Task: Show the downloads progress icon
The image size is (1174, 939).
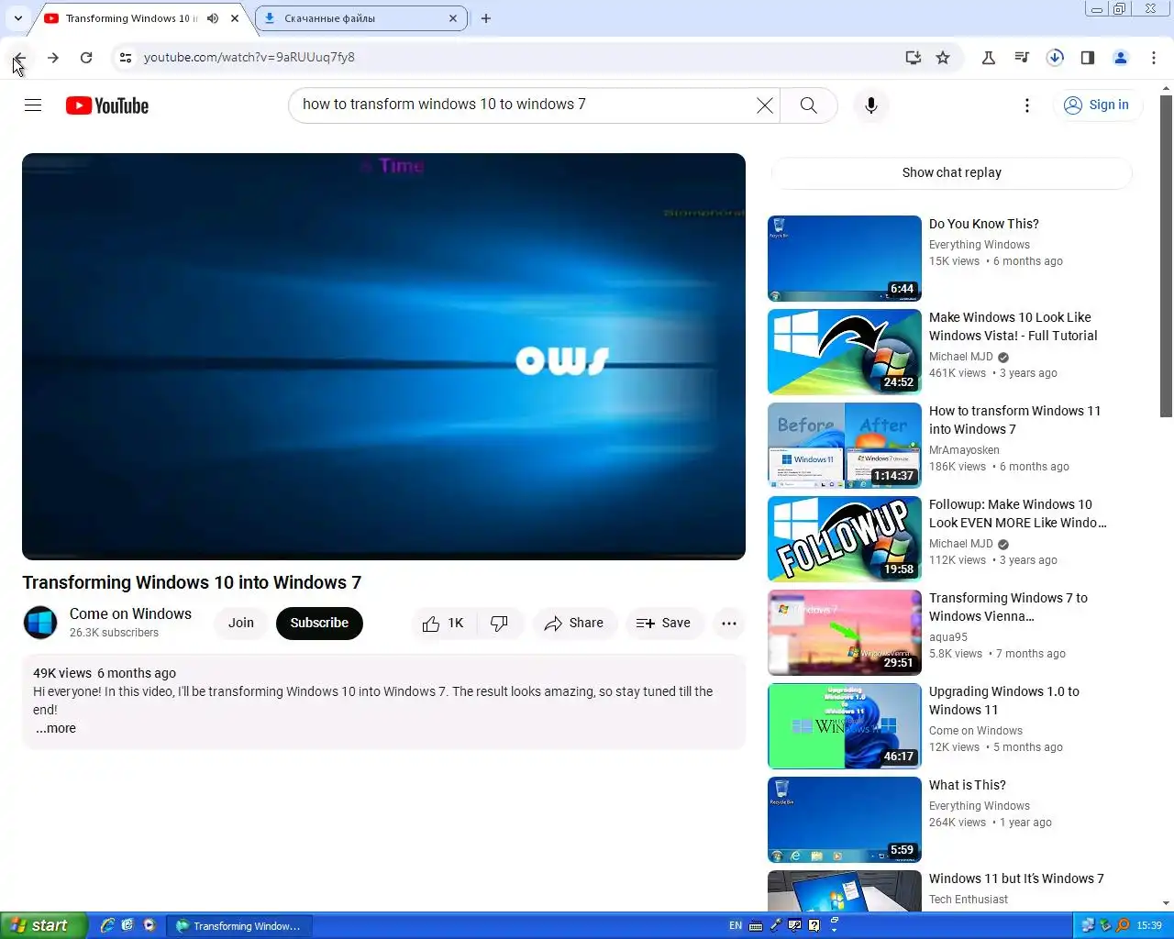Action: click(x=1055, y=58)
